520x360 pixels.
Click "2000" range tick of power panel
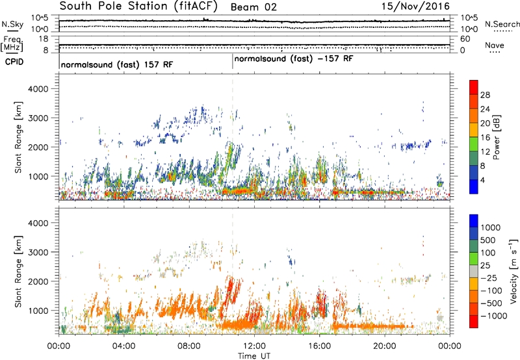(x=38, y=148)
